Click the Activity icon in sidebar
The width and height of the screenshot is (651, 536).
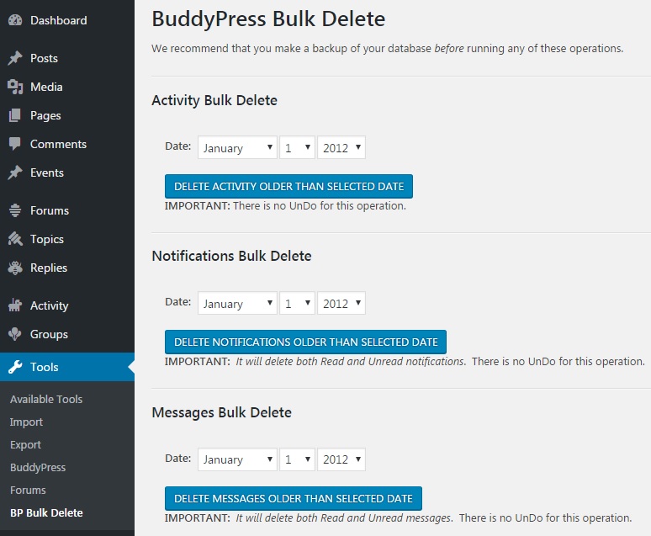click(x=14, y=305)
